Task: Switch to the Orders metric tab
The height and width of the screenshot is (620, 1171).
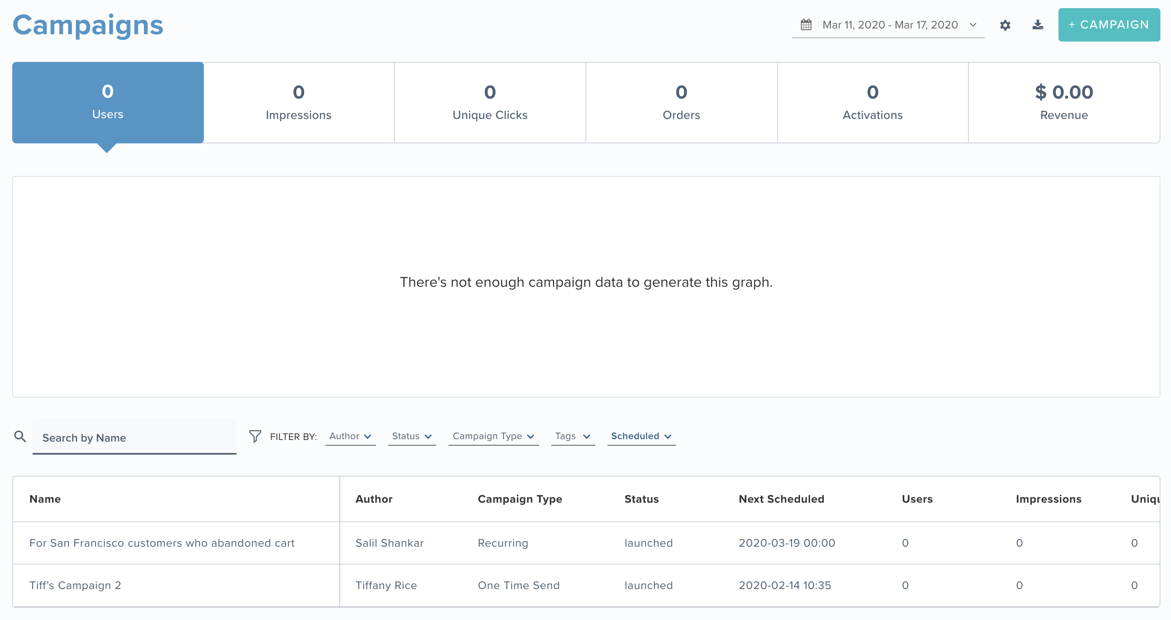Action: point(681,103)
